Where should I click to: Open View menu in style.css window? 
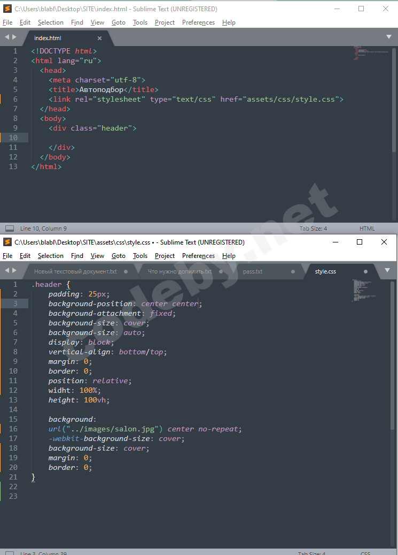pos(97,255)
